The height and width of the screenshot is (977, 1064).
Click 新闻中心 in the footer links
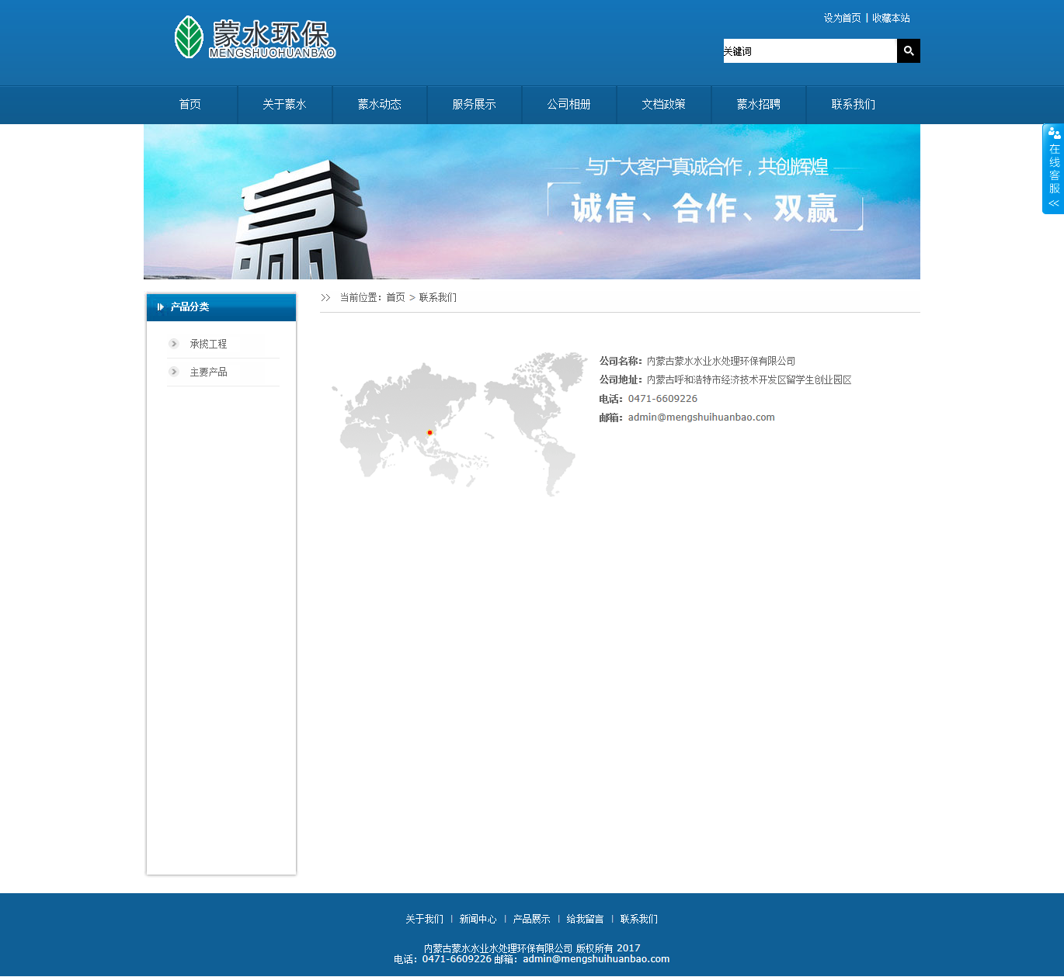(x=478, y=919)
